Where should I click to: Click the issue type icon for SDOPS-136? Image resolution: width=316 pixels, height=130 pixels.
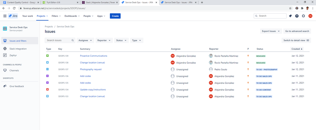47,76
